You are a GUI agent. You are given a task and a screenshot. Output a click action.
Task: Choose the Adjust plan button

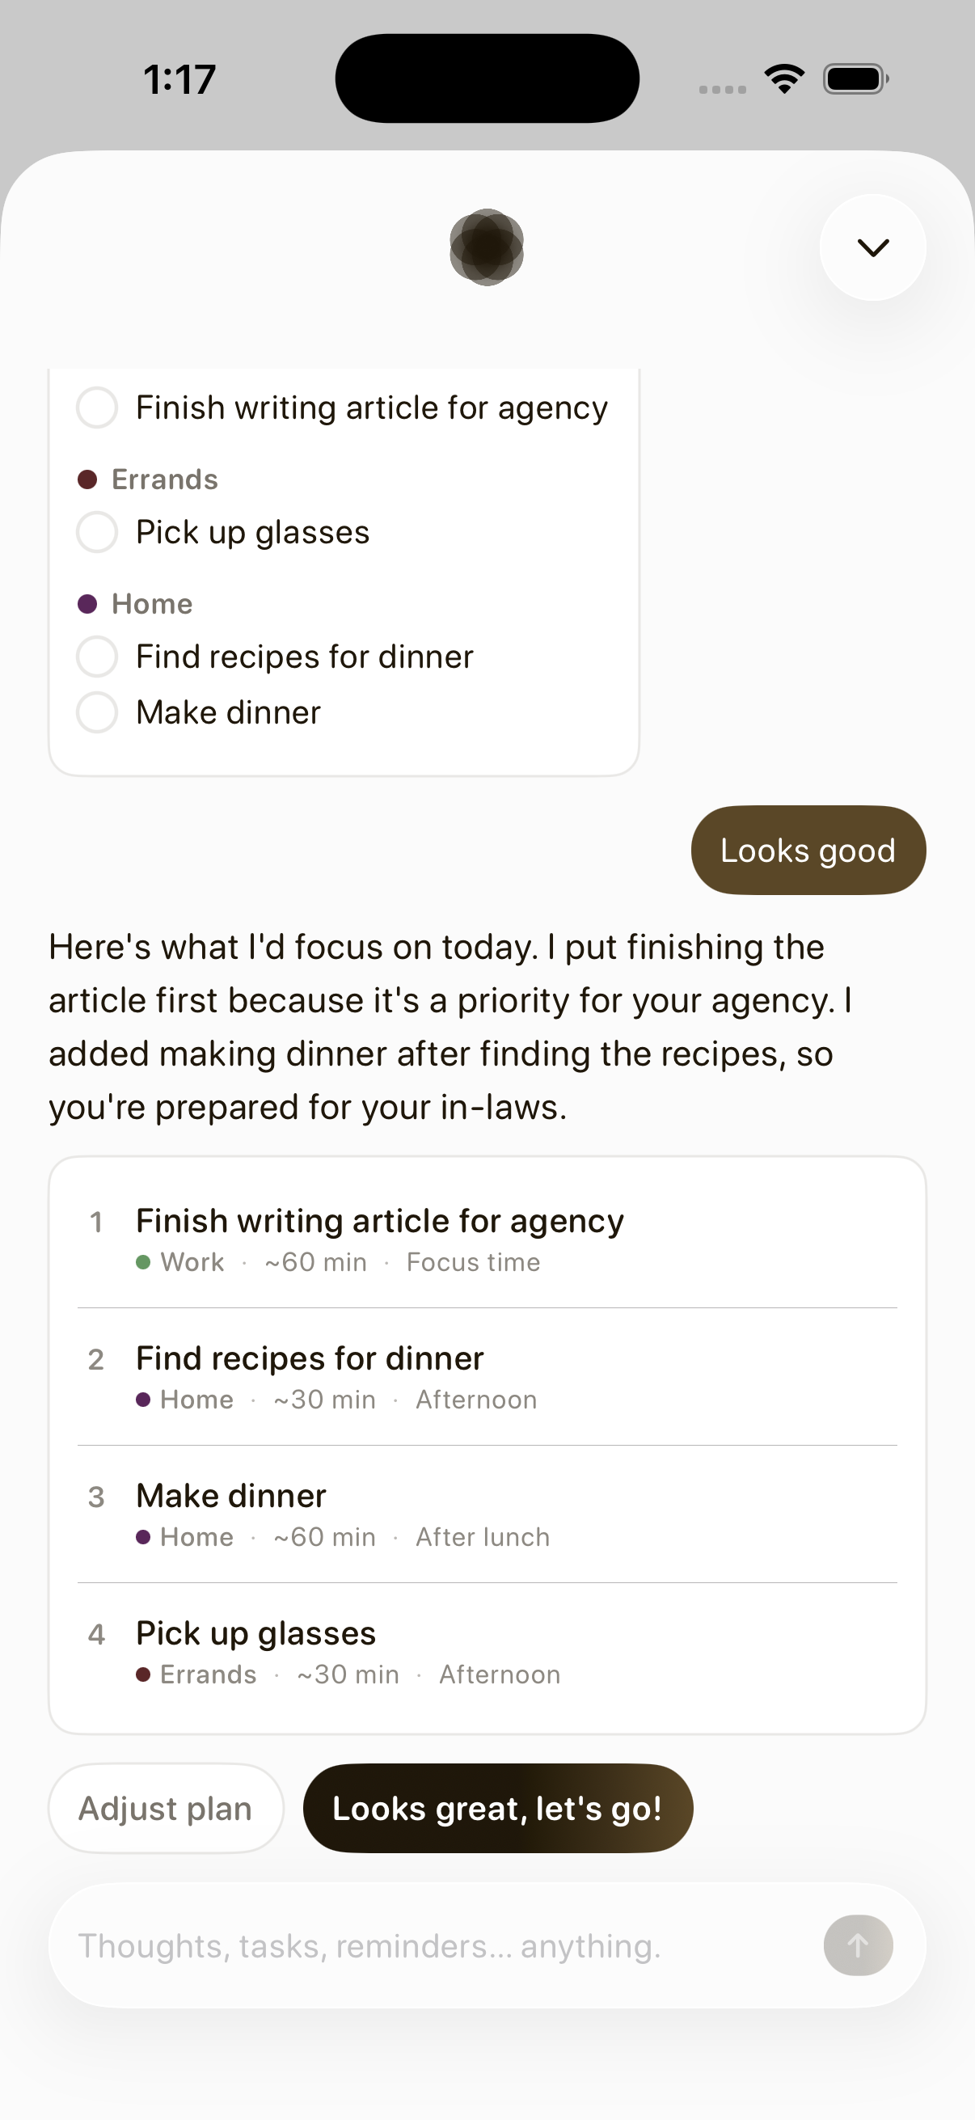(166, 1808)
